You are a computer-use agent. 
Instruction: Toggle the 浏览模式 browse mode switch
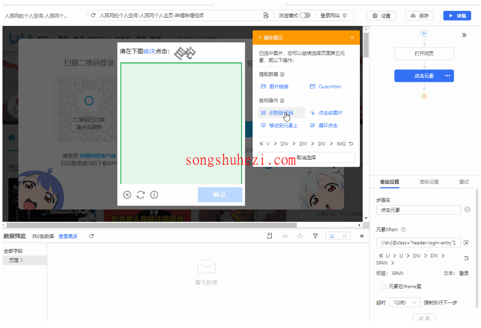305,15
